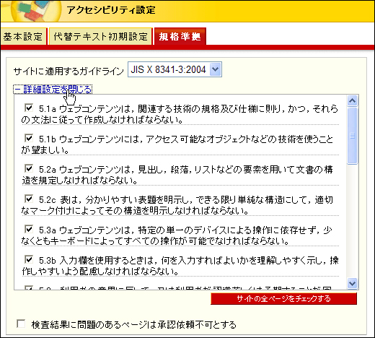Click the guideline list scroll up arrow

353,100
